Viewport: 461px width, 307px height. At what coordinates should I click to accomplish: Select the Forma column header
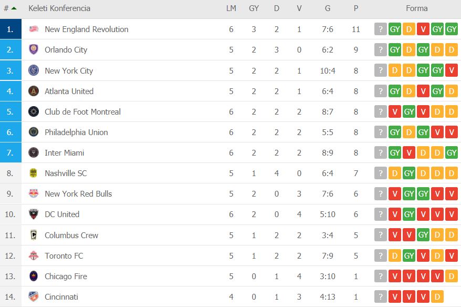[x=416, y=8]
